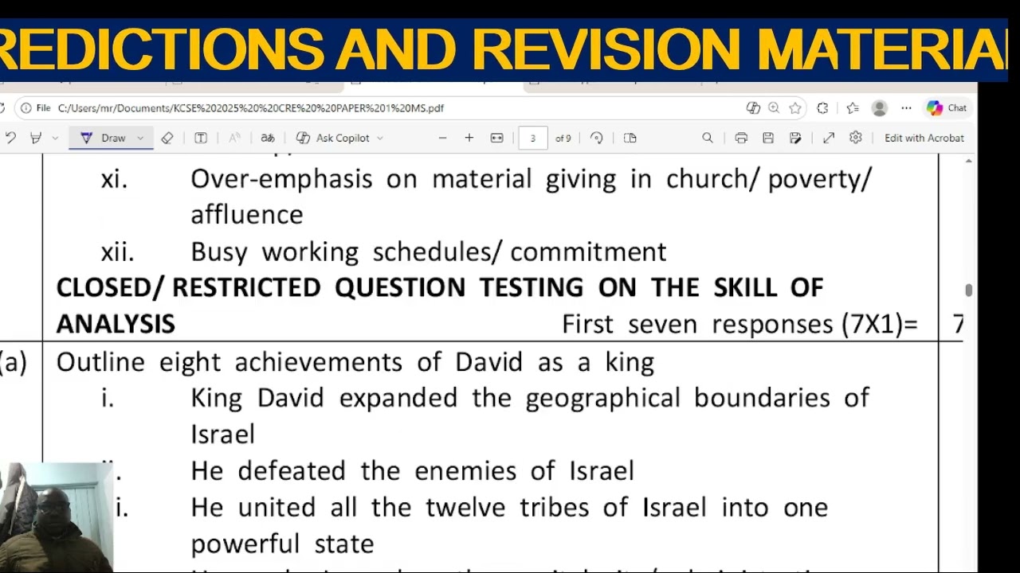Click the Read aloud icon
This screenshot has height=573, width=1020.
pyautogui.click(x=234, y=138)
